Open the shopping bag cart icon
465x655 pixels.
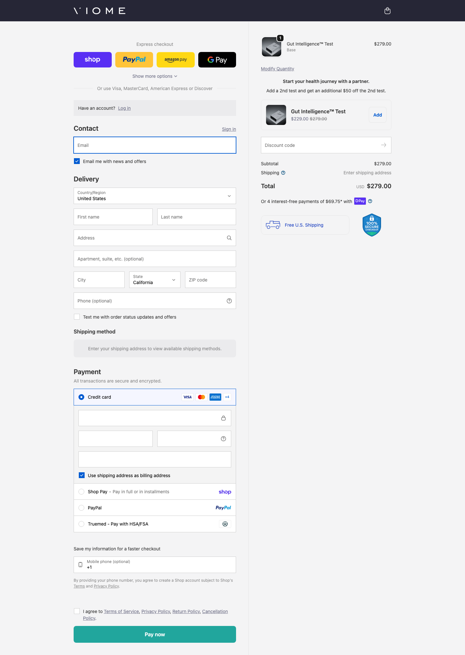click(387, 11)
